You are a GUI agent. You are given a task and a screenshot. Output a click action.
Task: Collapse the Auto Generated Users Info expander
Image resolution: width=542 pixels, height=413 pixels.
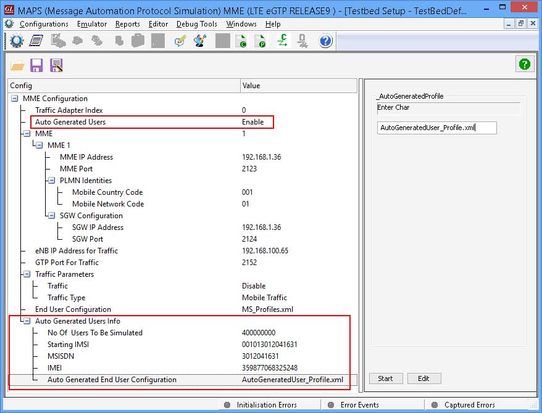point(27,321)
